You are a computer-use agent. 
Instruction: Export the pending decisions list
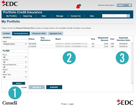(54, 87)
